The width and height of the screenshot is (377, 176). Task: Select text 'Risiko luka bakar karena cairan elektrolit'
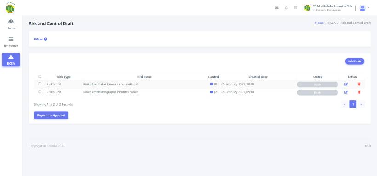point(111,84)
